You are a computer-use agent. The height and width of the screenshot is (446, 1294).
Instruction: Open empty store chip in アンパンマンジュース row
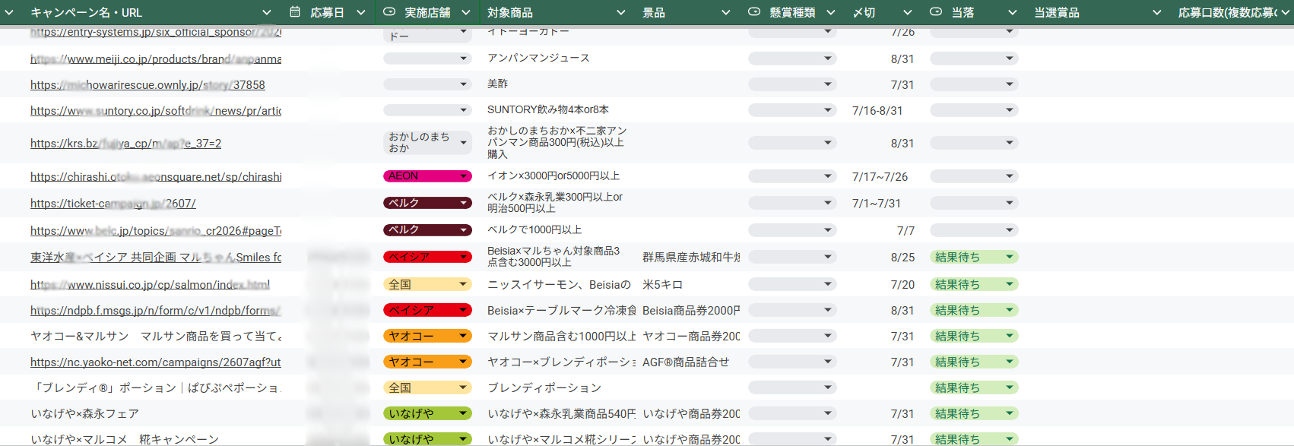(x=427, y=59)
